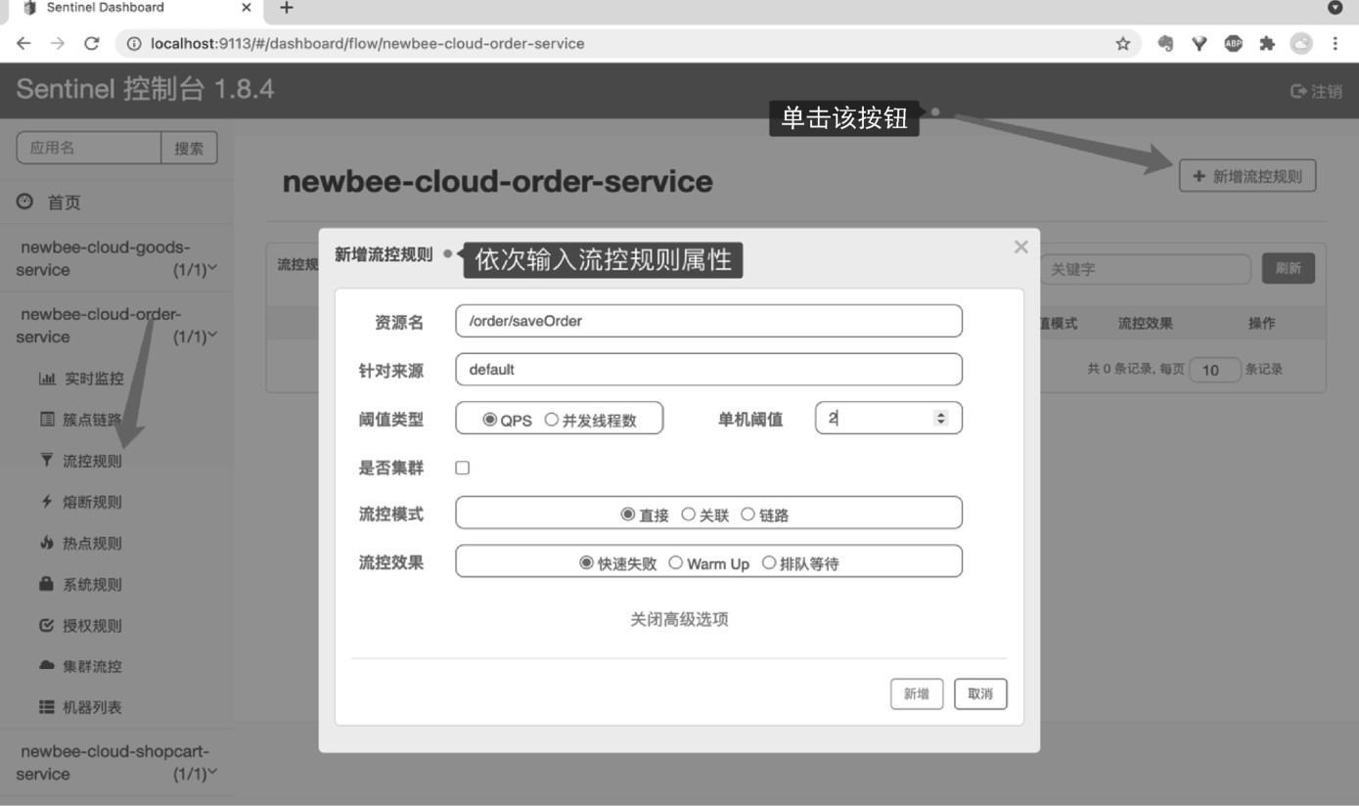Close the 新增流控规则 dialog with X
This screenshot has width=1359, height=806.
tap(1020, 246)
